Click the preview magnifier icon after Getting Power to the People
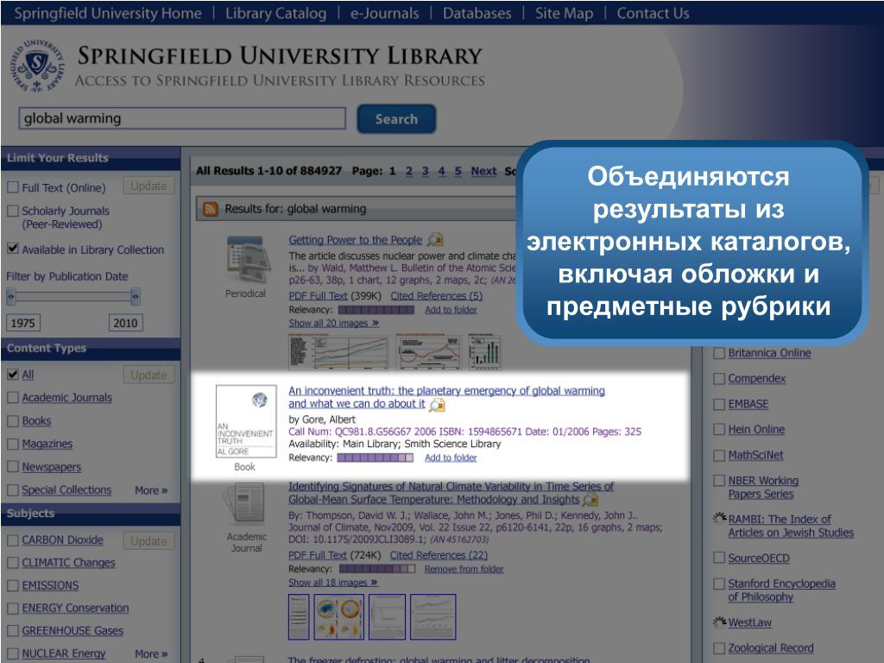Viewport: 884px width, 663px height. click(x=435, y=240)
